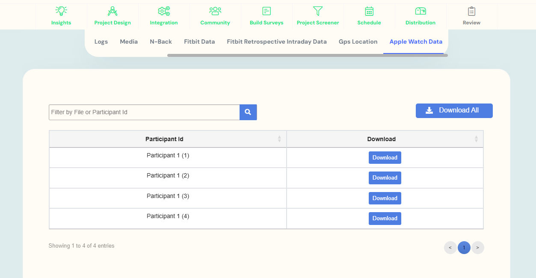The height and width of the screenshot is (278, 536).
Task: Click the Download column header
Action: [385, 139]
